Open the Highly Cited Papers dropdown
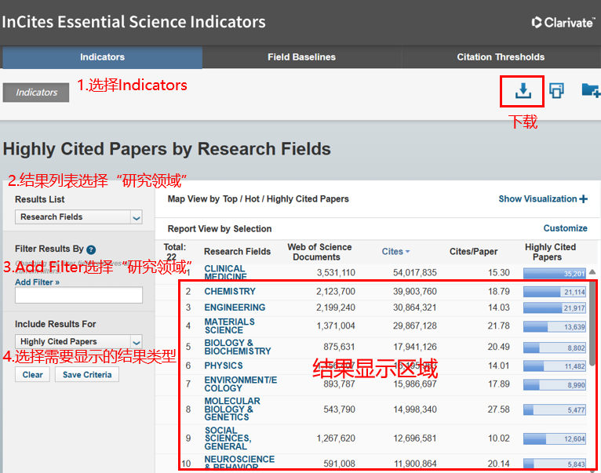601x473 pixels. tap(78, 341)
